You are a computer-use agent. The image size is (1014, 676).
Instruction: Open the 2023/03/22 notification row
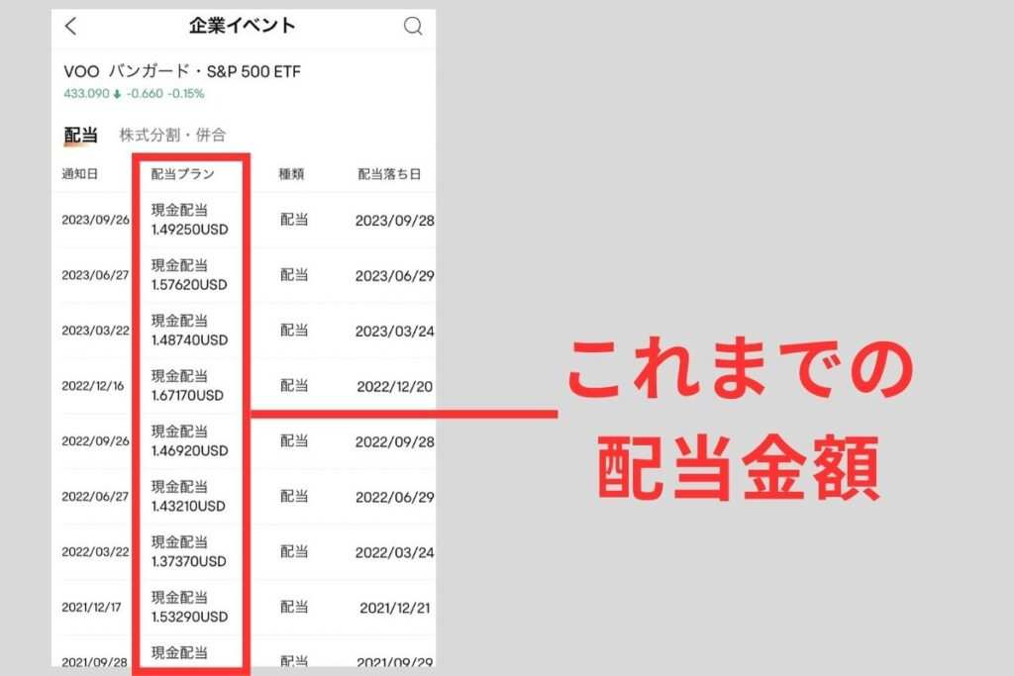pos(95,331)
